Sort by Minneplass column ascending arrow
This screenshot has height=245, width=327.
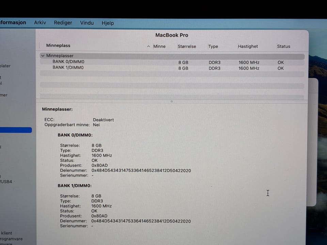[x=148, y=46]
